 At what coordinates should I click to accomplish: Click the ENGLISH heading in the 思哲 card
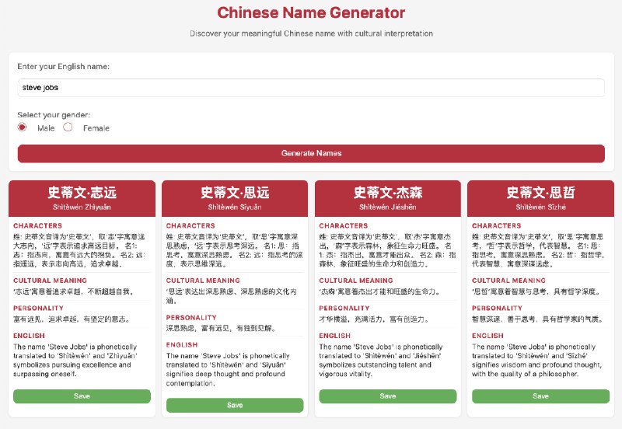pos(487,336)
